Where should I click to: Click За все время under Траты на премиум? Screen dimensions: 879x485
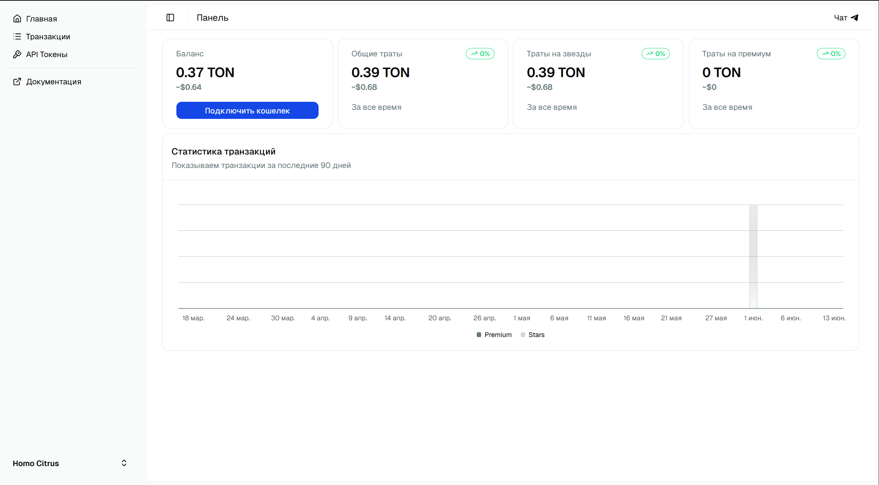[727, 107]
